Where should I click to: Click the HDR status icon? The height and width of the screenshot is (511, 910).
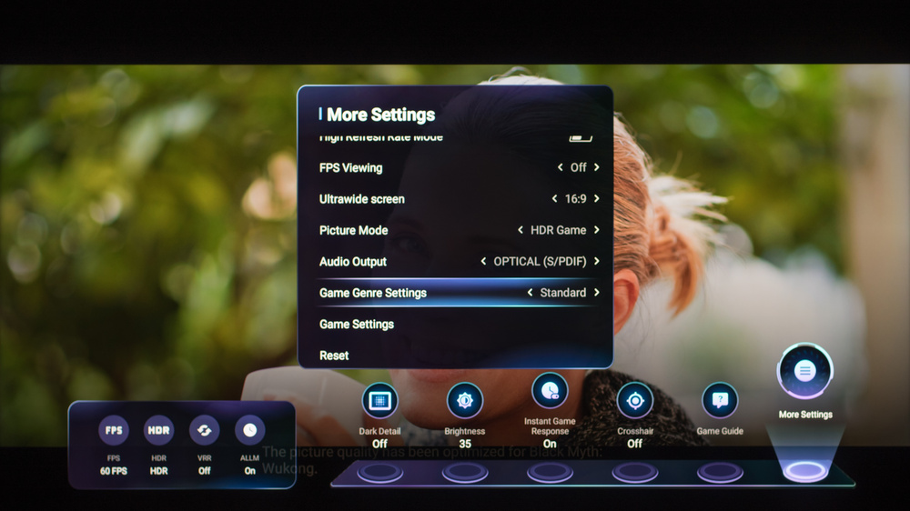159,431
